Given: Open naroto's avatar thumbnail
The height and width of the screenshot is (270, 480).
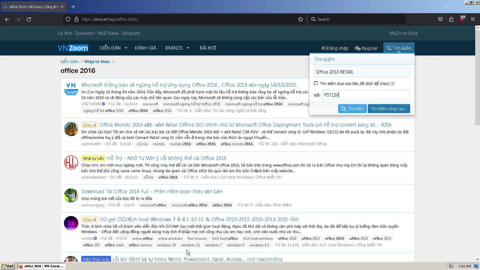Looking at the screenshot, I should pos(71,223).
